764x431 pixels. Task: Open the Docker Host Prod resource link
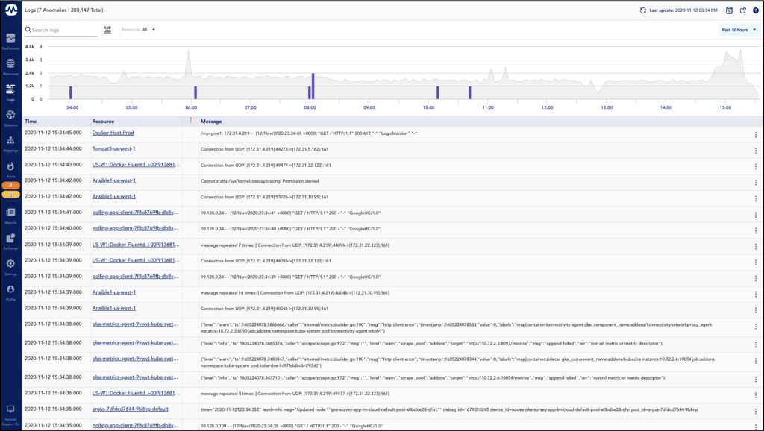pos(113,133)
